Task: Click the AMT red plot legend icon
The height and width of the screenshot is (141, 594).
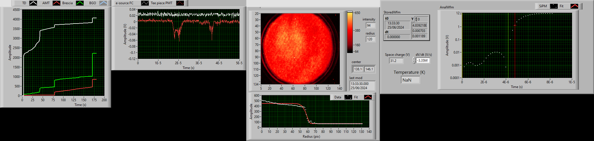Action: click(x=56, y=3)
